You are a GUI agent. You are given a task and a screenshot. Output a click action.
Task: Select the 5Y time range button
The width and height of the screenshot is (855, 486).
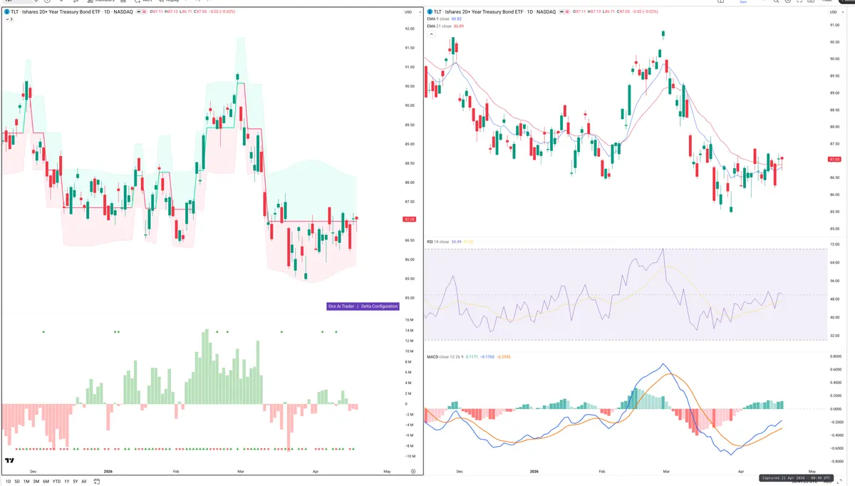[x=75, y=482]
